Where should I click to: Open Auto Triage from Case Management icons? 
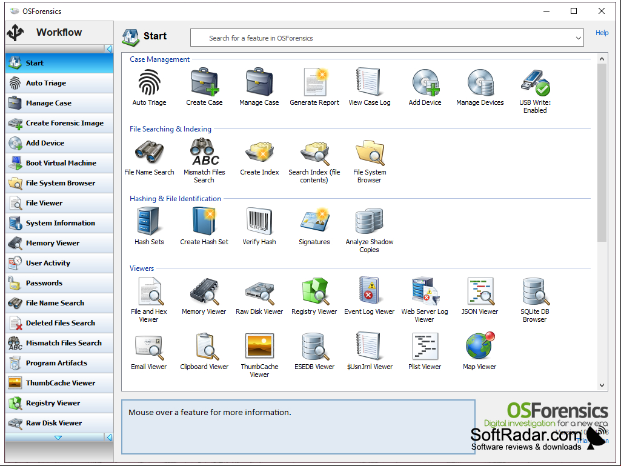[x=149, y=87]
